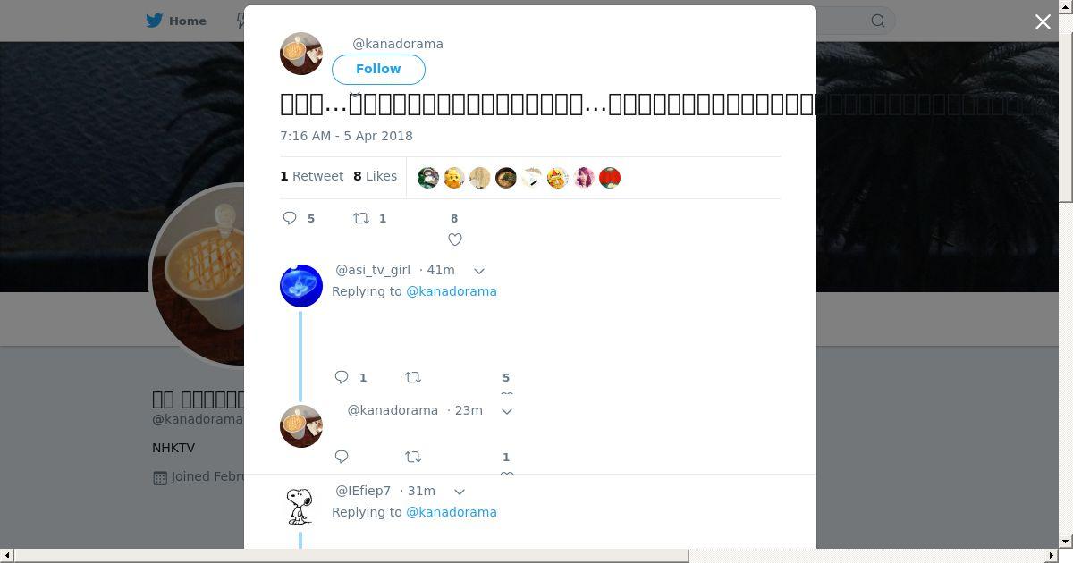Open the @kanadorama link in @IEfiep7 reply
Viewport: 1073px width, 563px height.
click(x=452, y=512)
